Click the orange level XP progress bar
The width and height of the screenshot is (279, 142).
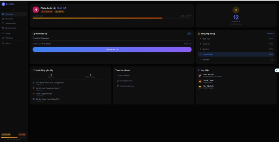pyautogui.click(x=112, y=18)
